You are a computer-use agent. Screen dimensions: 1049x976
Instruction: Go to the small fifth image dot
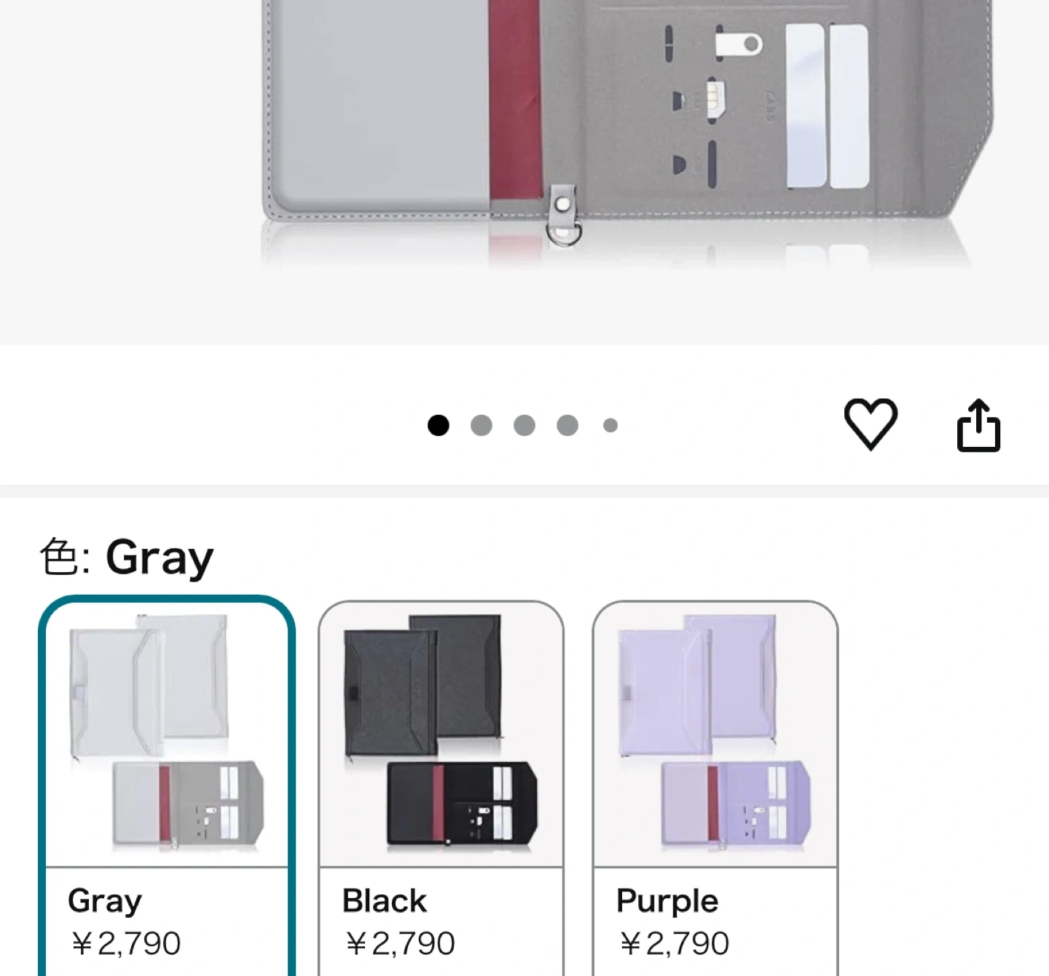point(610,425)
